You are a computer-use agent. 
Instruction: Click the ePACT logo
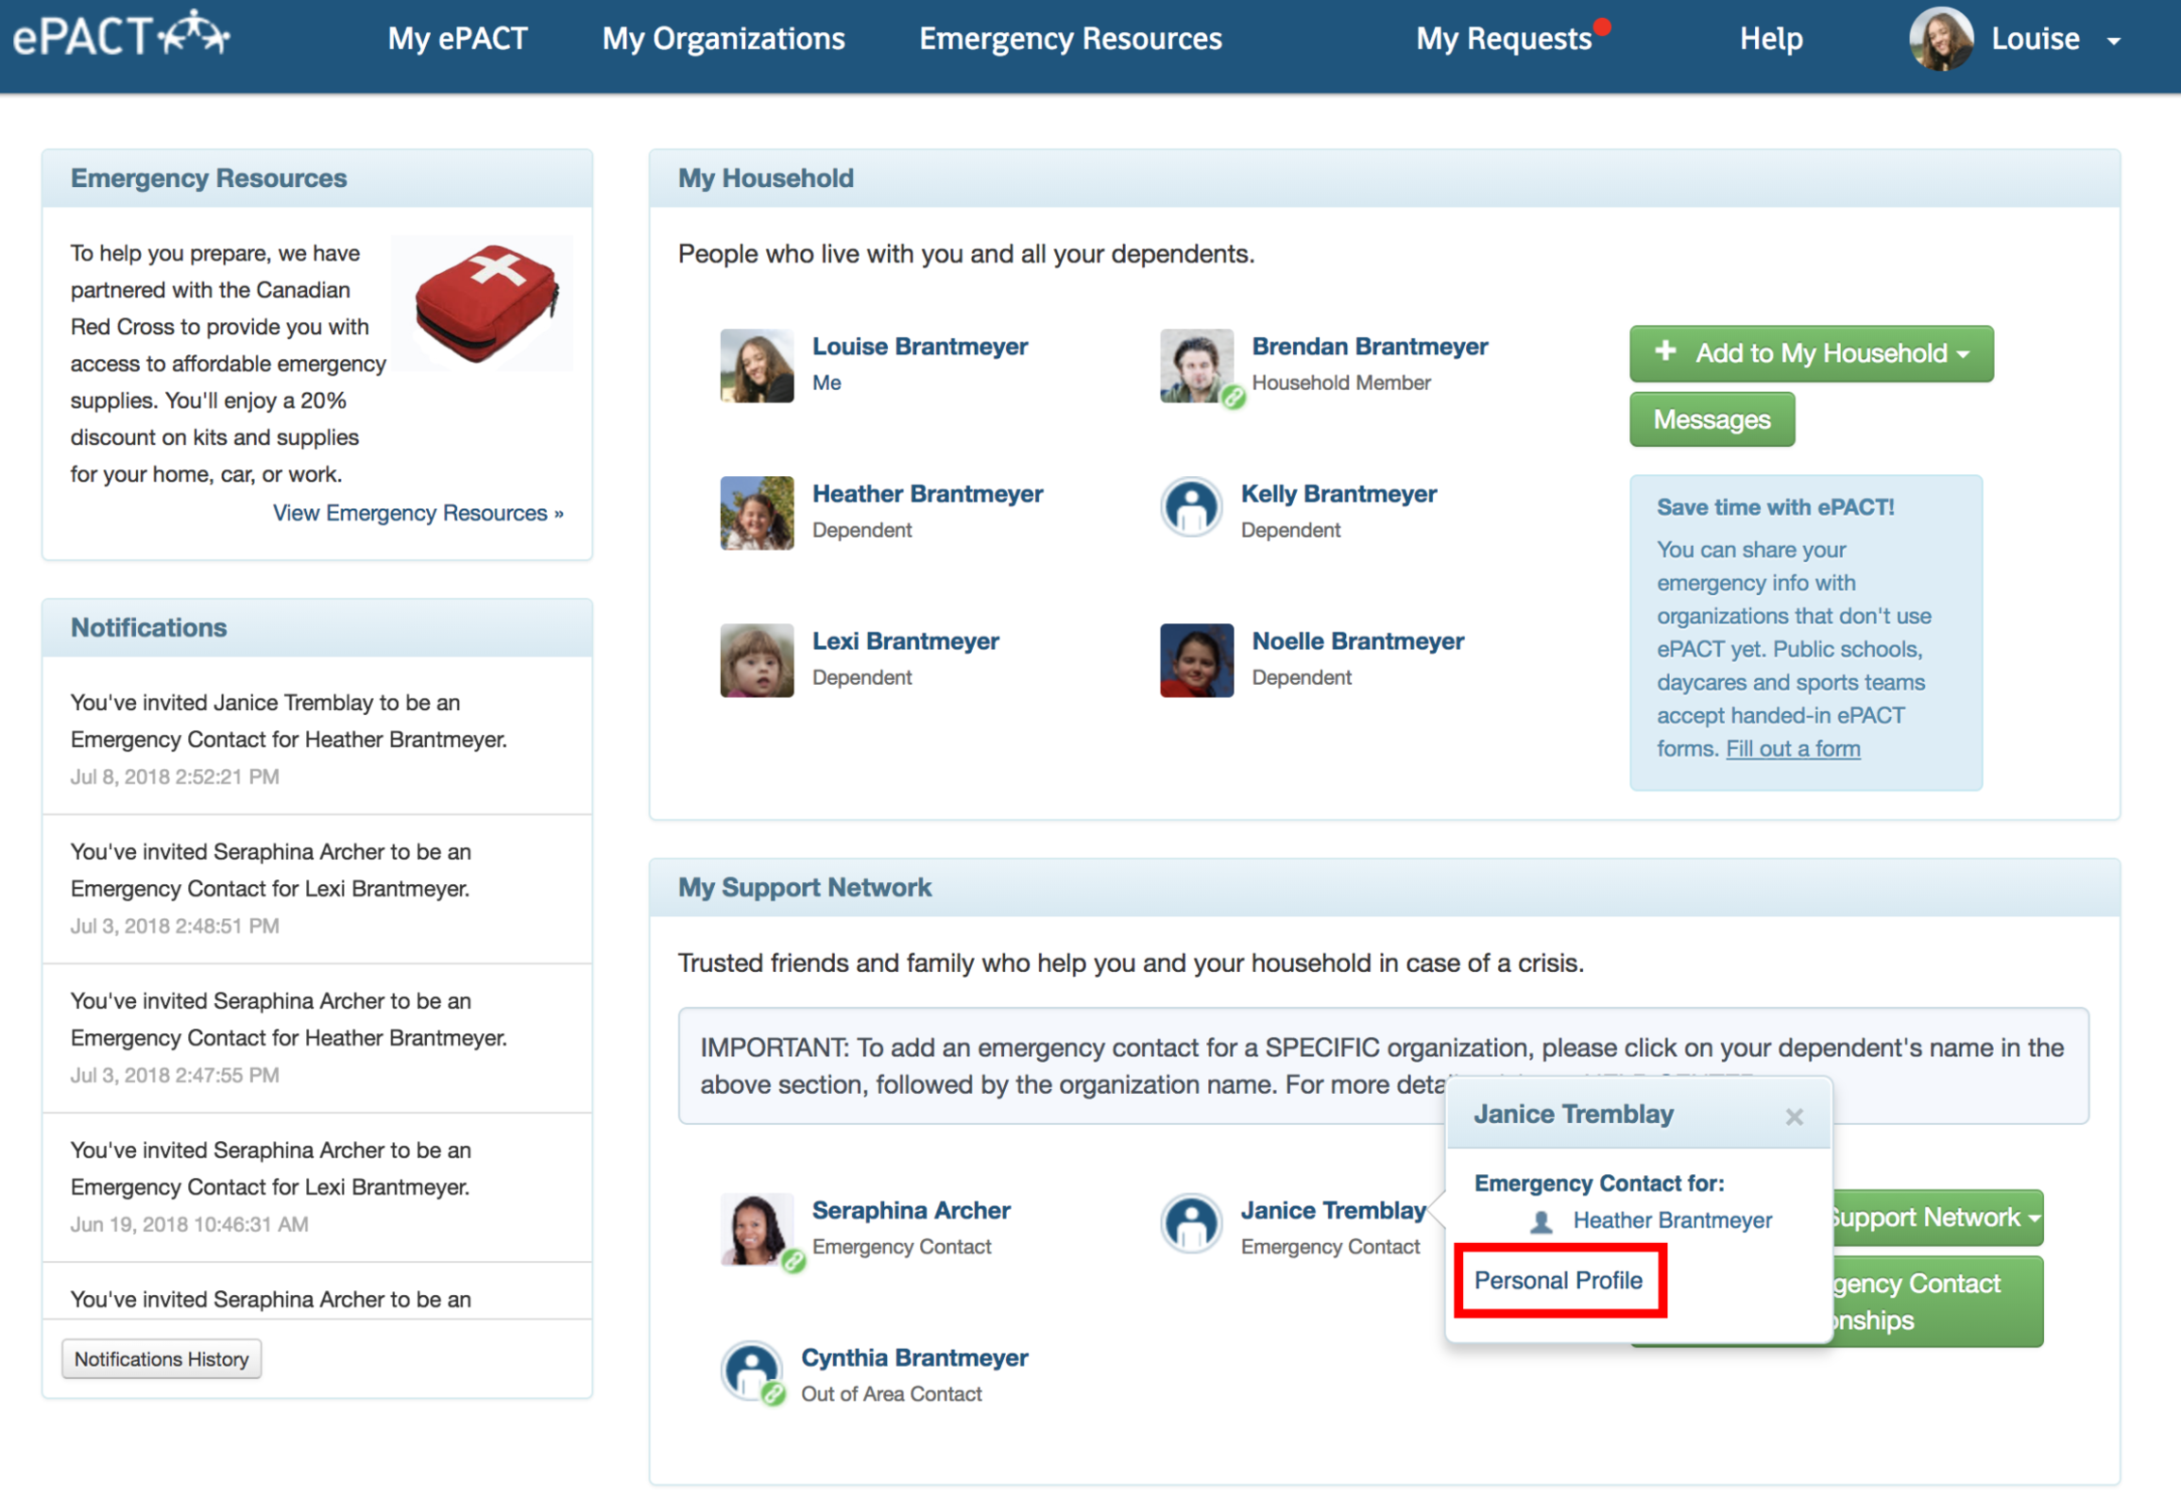click(x=121, y=36)
